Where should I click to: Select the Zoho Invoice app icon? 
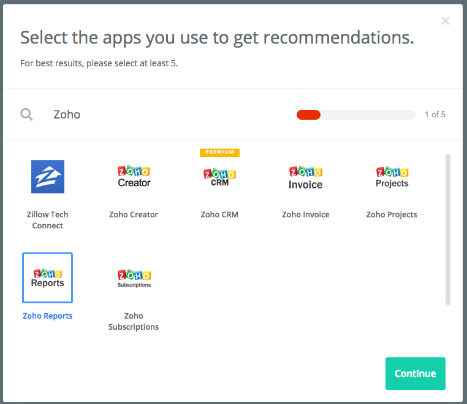click(x=305, y=177)
